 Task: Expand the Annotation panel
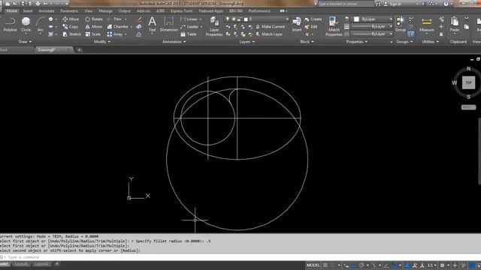(174, 42)
